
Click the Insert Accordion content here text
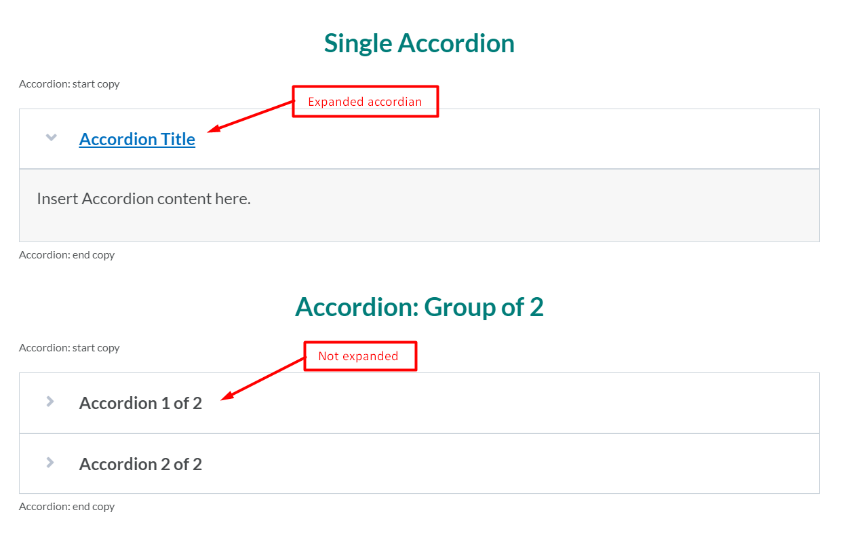pos(144,199)
